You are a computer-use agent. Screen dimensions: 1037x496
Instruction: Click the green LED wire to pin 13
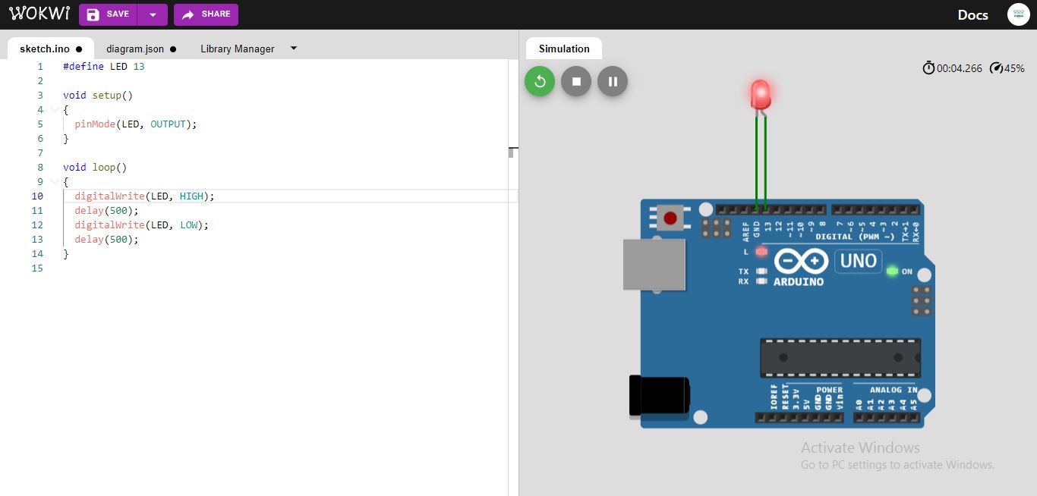pos(765,161)
